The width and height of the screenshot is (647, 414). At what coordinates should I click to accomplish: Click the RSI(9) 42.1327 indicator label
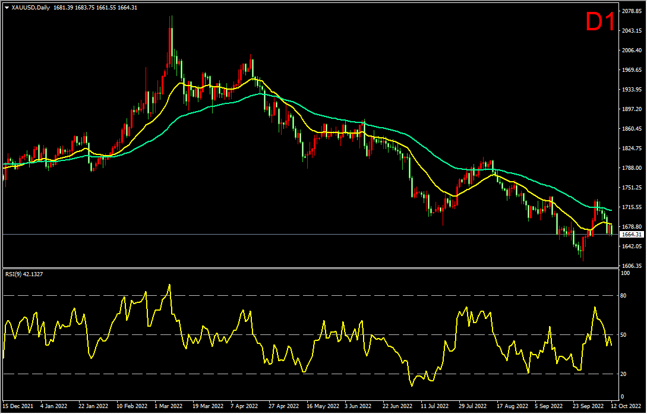click(x=24, y=273)
